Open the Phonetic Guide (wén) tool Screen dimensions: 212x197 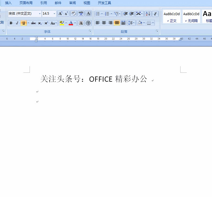[81, 14]
